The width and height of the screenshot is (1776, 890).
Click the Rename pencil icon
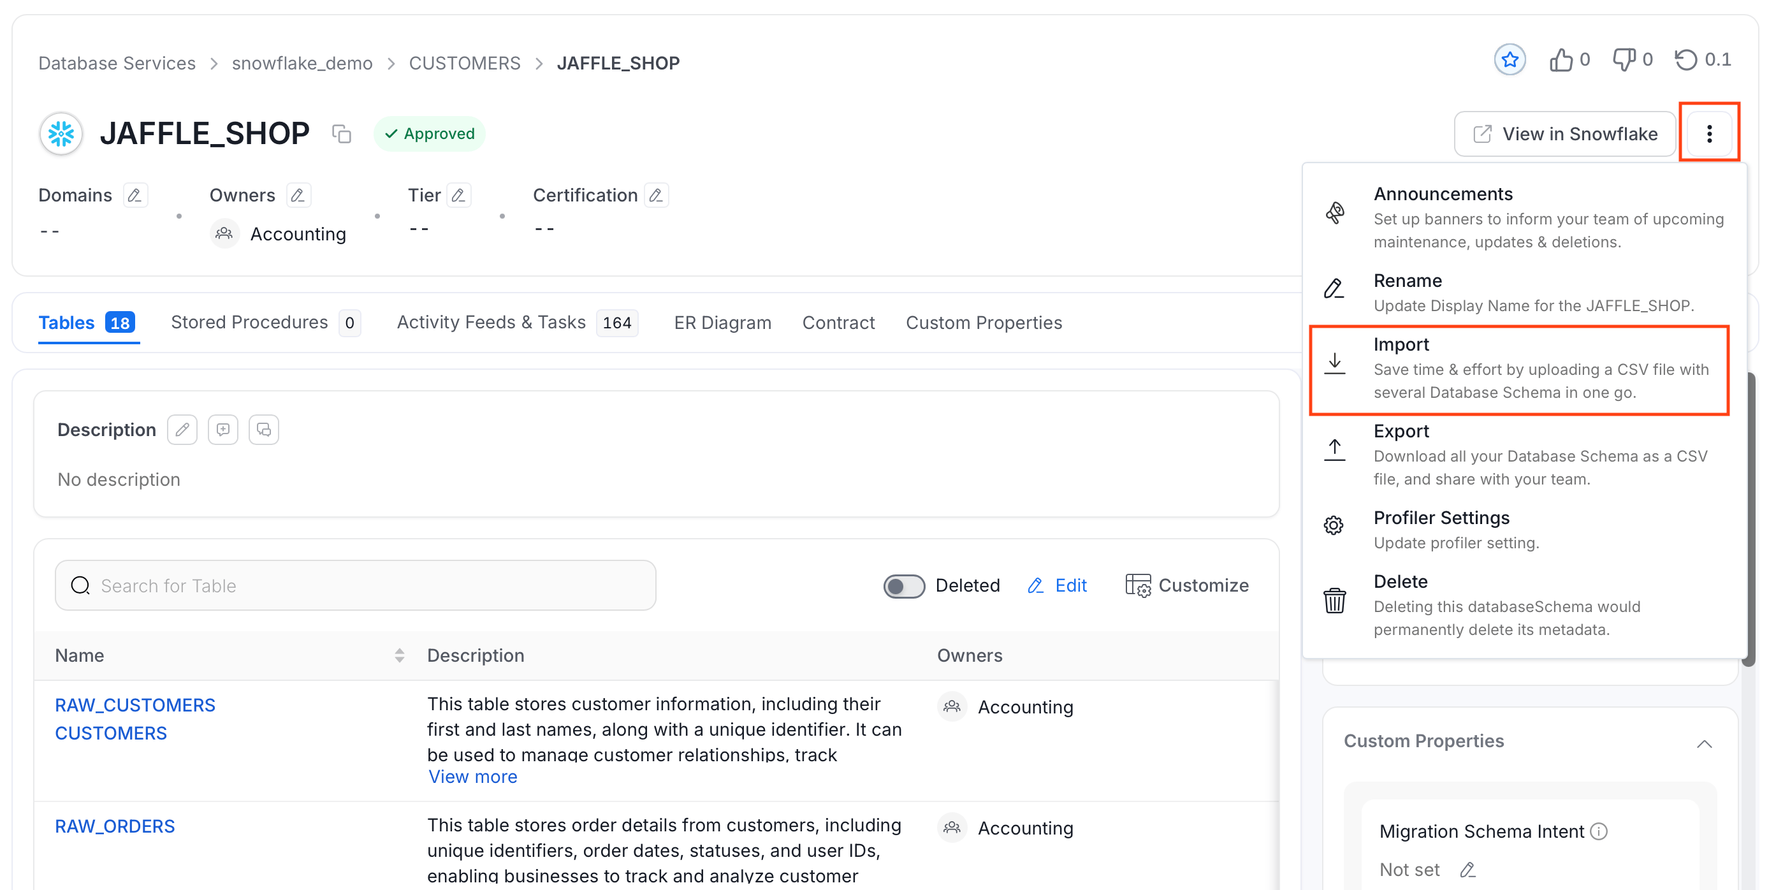click(x=1334, y=288)
